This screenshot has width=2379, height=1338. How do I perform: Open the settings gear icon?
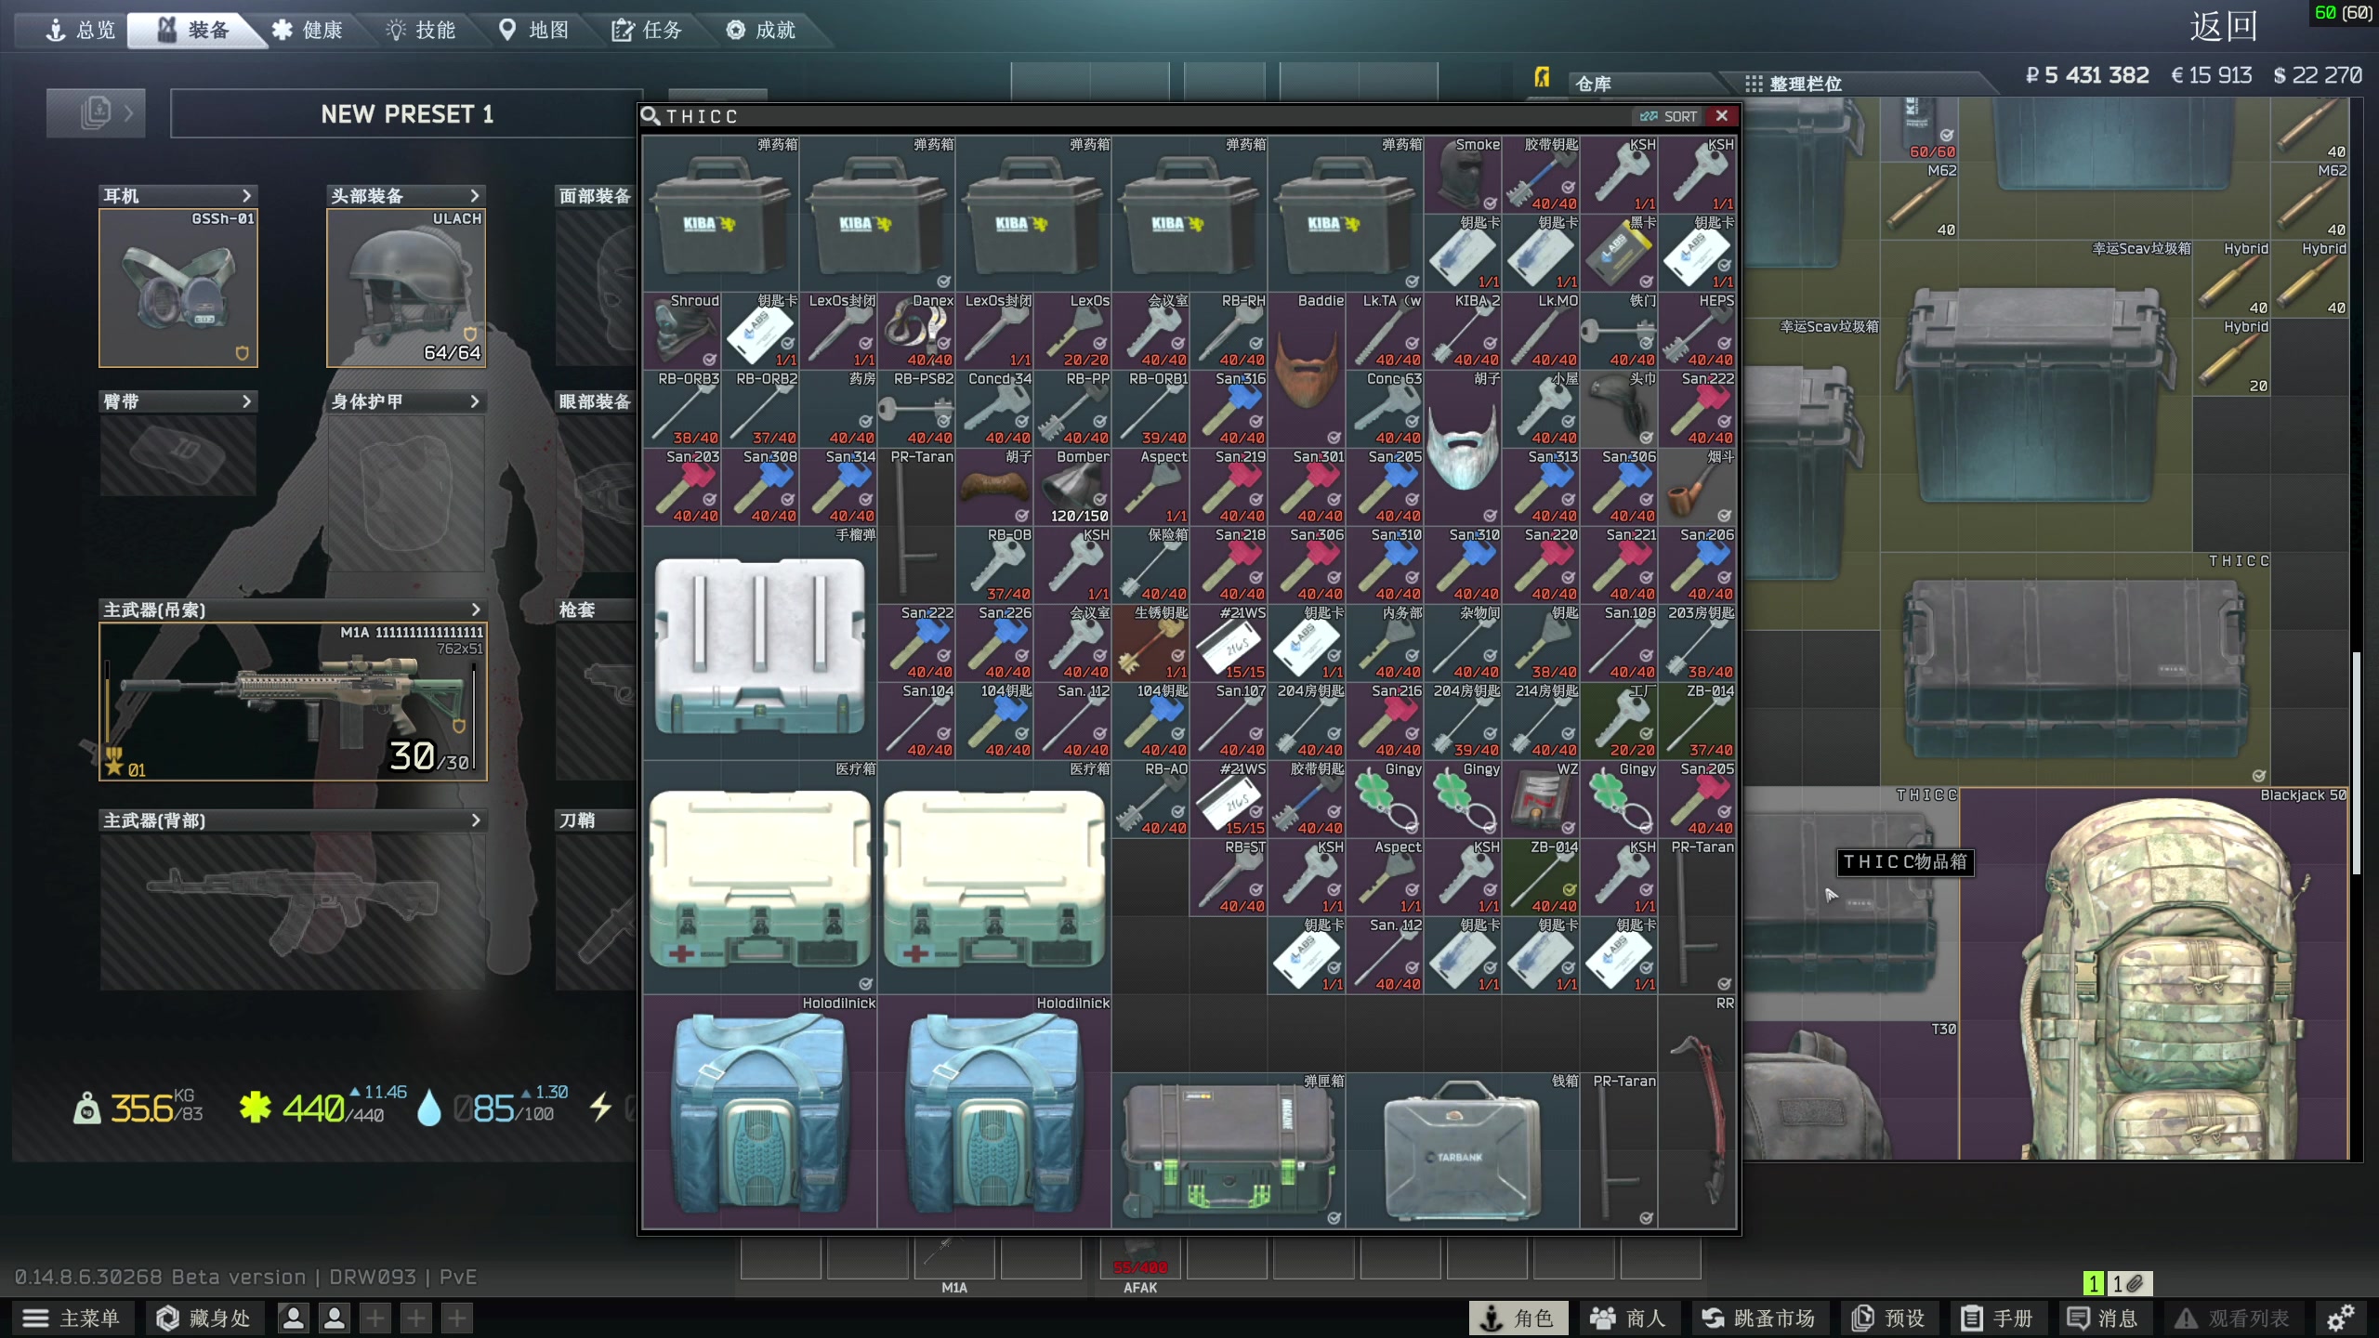[2341, 1318]
